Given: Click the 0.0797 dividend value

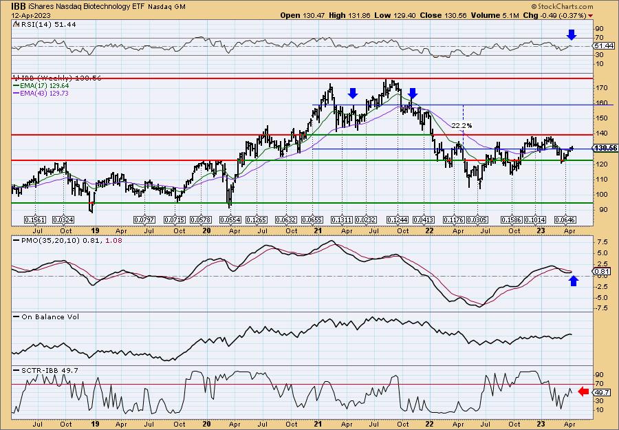Looking at the screenshot, I should pos(144,219).
